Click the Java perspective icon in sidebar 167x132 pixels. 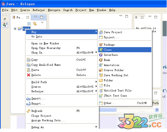[5, 25]
